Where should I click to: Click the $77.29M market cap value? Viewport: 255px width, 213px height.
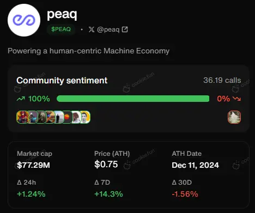pos(33,165)
